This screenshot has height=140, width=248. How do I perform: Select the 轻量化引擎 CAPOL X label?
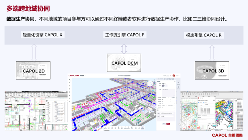tap(42, 35)
